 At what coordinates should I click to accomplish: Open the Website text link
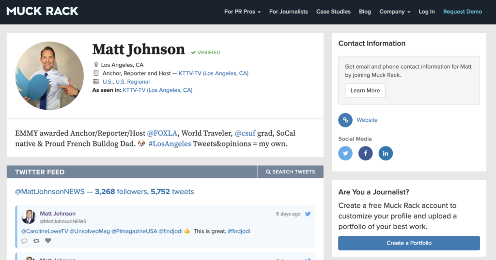click(x=367, y=120)
